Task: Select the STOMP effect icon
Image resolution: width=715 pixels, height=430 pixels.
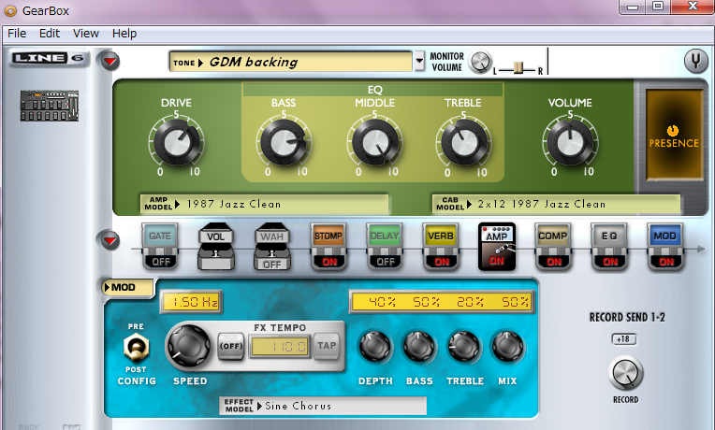Action: tap(328, 236)
